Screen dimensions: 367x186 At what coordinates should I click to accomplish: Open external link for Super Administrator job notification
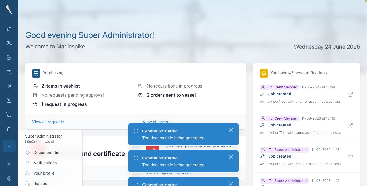pos(350,157)
